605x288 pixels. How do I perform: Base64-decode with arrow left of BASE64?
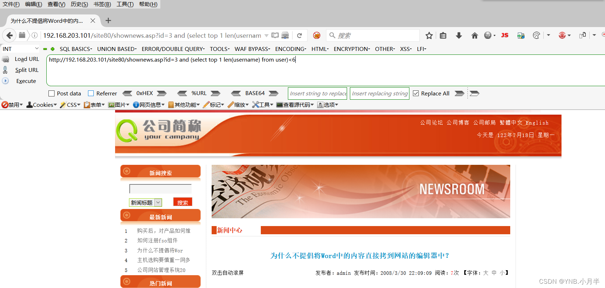(x=236, y=93)
